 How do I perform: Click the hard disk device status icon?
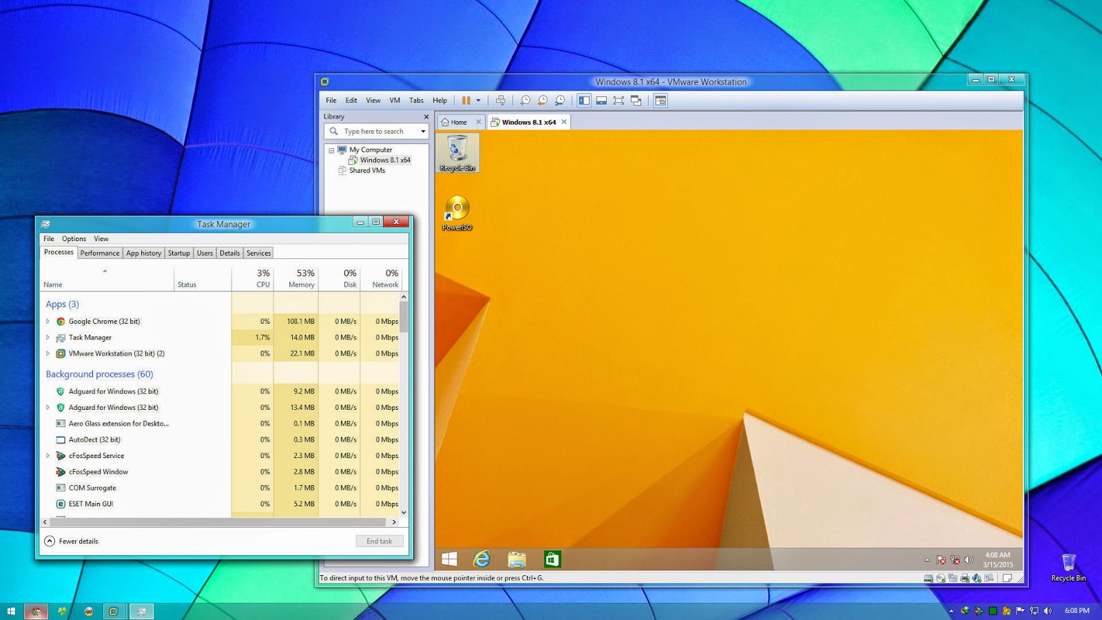(x=928, y=579)
